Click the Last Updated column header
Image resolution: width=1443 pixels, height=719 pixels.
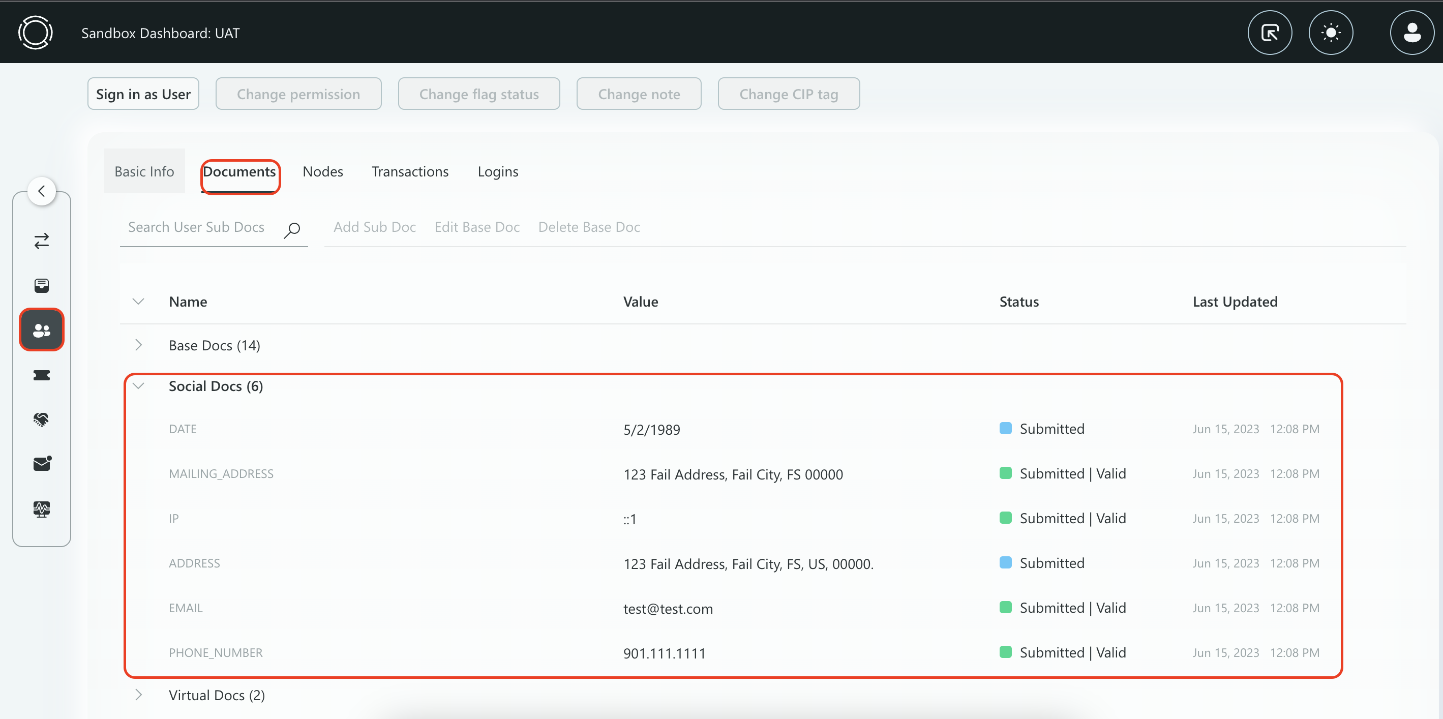tap(1235, 302)
